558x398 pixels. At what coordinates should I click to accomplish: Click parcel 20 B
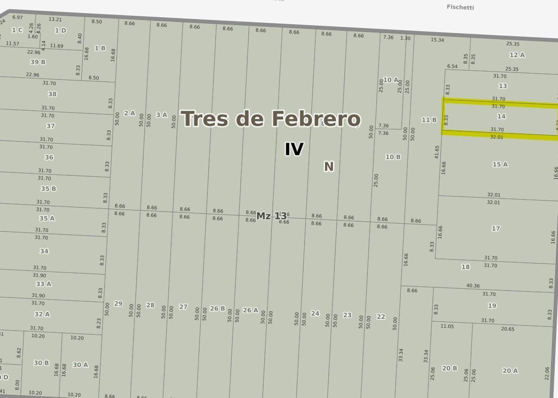point(449,368)
